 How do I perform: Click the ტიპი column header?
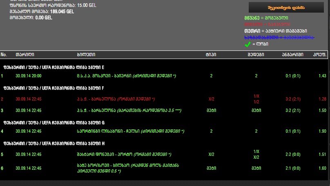[x=211, y=55]
